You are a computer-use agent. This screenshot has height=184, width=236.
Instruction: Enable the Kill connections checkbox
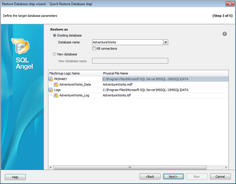(94, 48)
